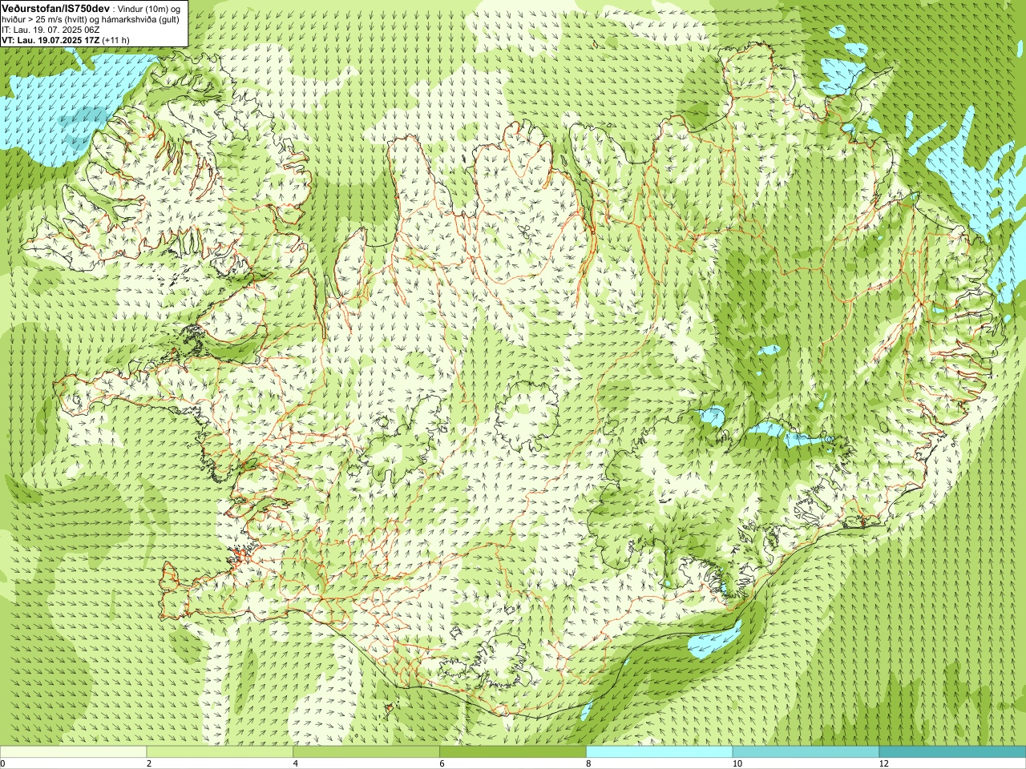Screen dimensions: 1026x769
Task: Select the dark green 6–8 legend swatch
Action: [513, 752]
